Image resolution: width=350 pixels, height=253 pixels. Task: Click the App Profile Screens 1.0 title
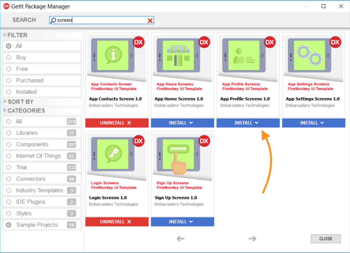click(x=245, y=99)
